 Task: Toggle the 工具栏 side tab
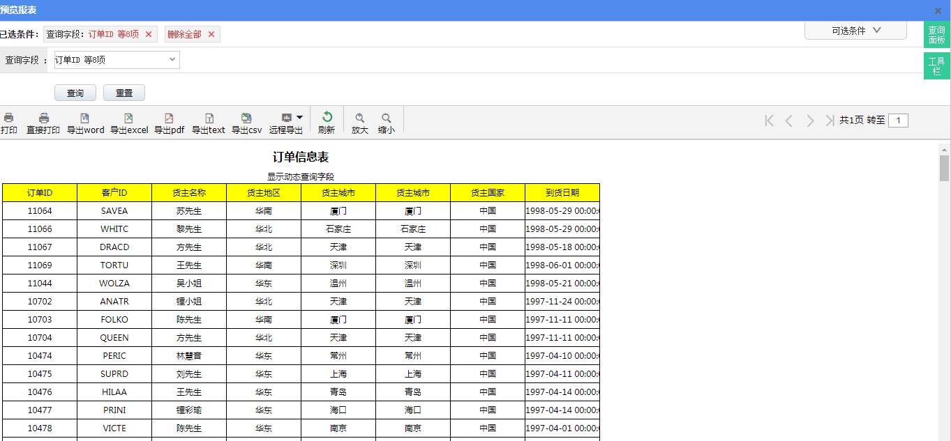coord(936,66)
